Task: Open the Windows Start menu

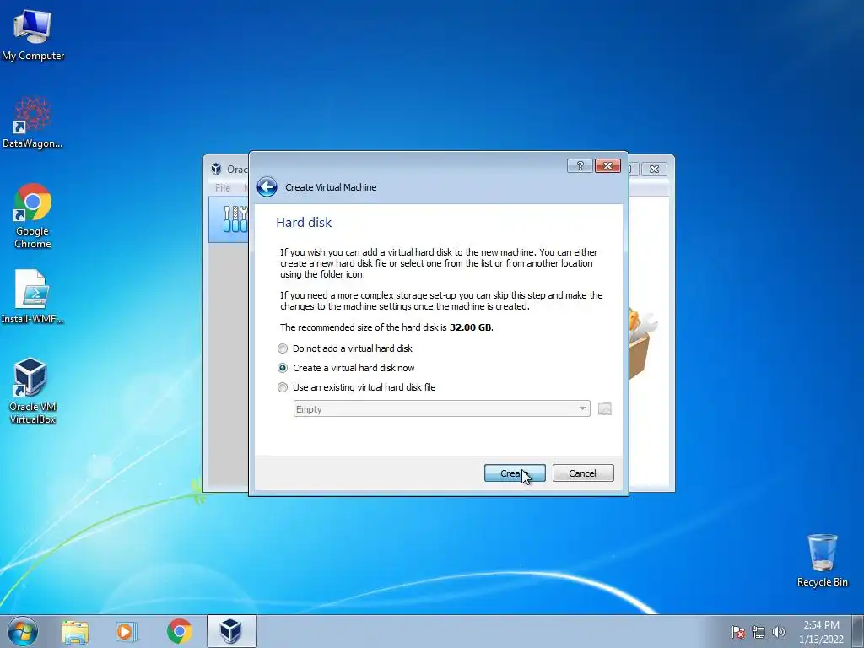Action: pyautogui.click(x=23, y=631)
